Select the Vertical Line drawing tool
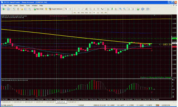This screenshot has width=178, height=107. pos(75,9)
